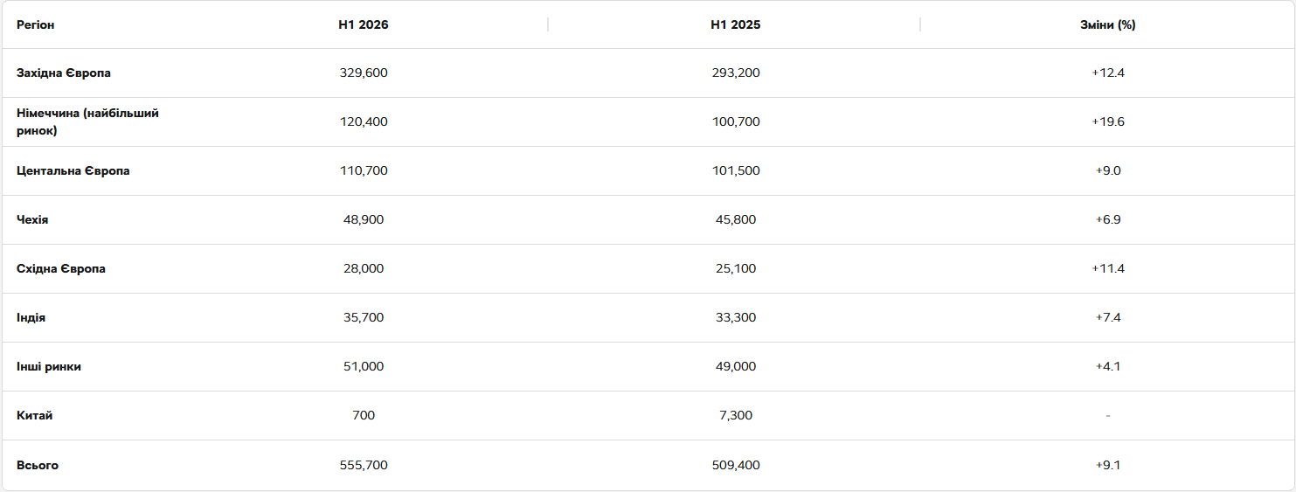The image size is (1296, 492).
Task: Click the Зміни (%) column header
Action: tap(1108, 24)
